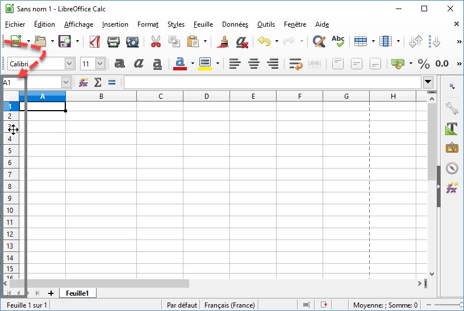Open the Données menu
Image resolution: width=464 pixels, height=311 pixels.
tap(235, 24)
